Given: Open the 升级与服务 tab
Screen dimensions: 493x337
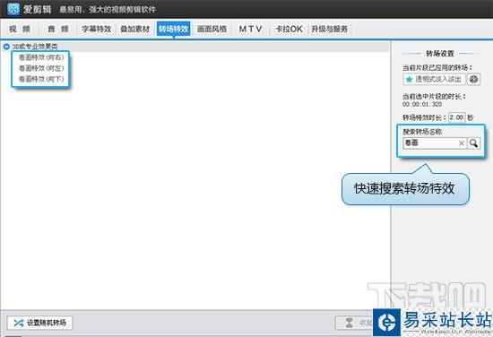Looking at the screenshot, I should click(x=329, y=30).
